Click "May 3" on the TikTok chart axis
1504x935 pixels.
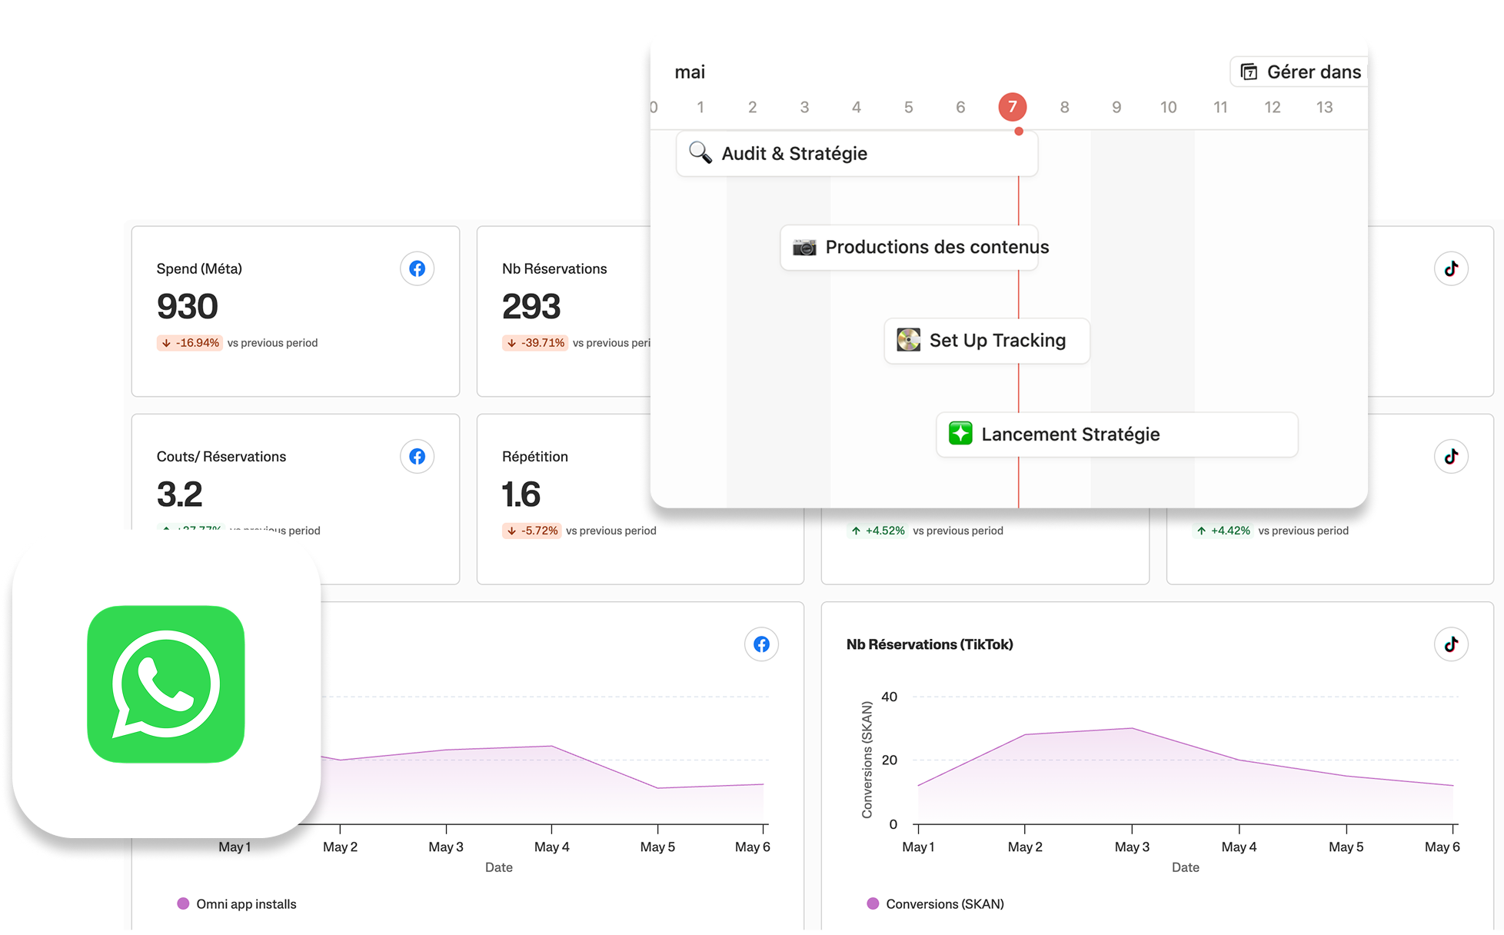click(x=1132, y=847)
